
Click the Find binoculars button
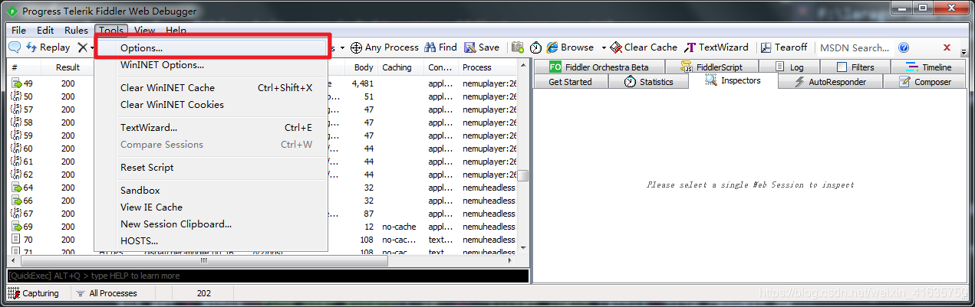(440, 47)
